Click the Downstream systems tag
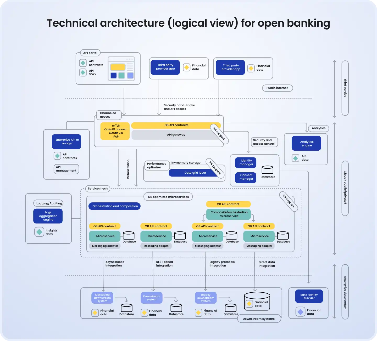The height and width of the screenshot is (341, 377). [259, 319]
